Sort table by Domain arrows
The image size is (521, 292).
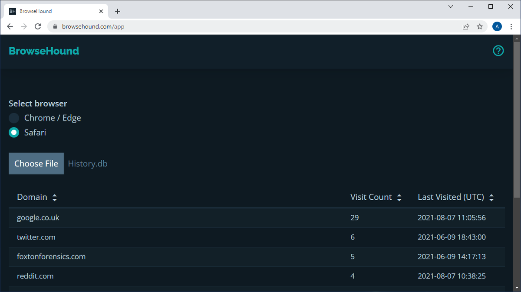click(55, 198)
